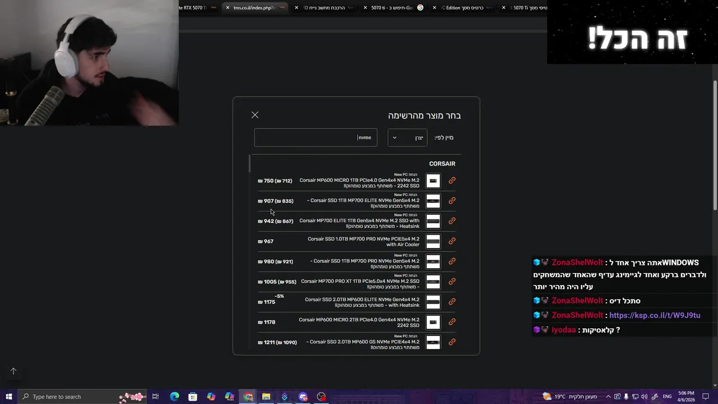
Task: Select Corsair MP700 PRO XT 1TB name
Action: 360,284
